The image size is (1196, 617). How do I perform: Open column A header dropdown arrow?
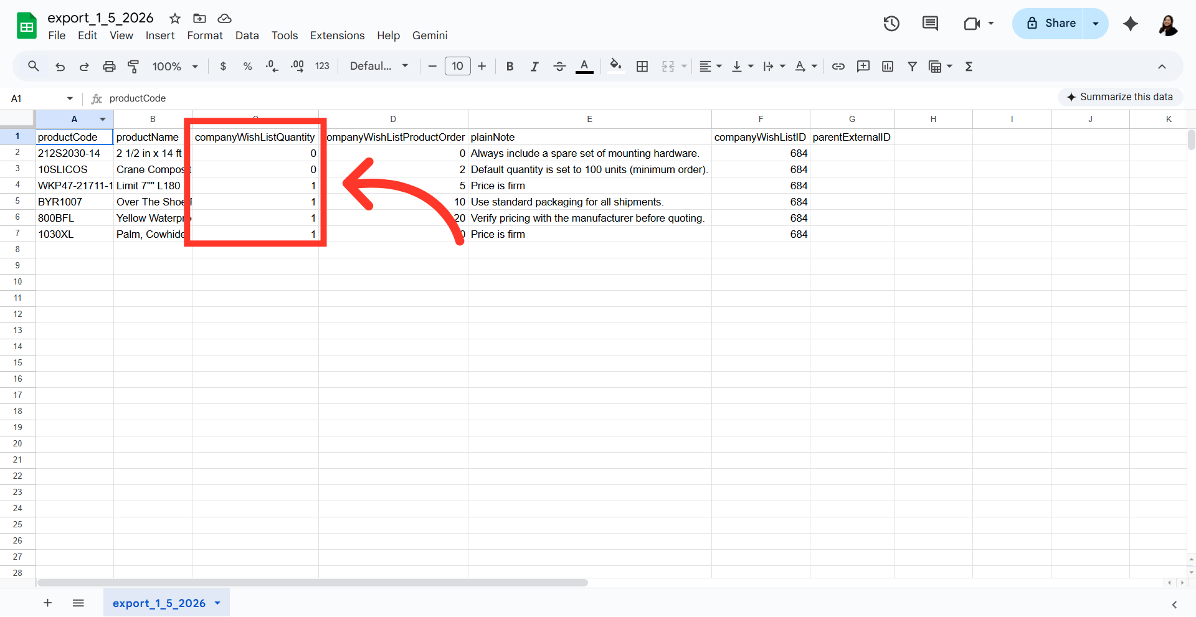pyautogui.click(x=103, y=119)
